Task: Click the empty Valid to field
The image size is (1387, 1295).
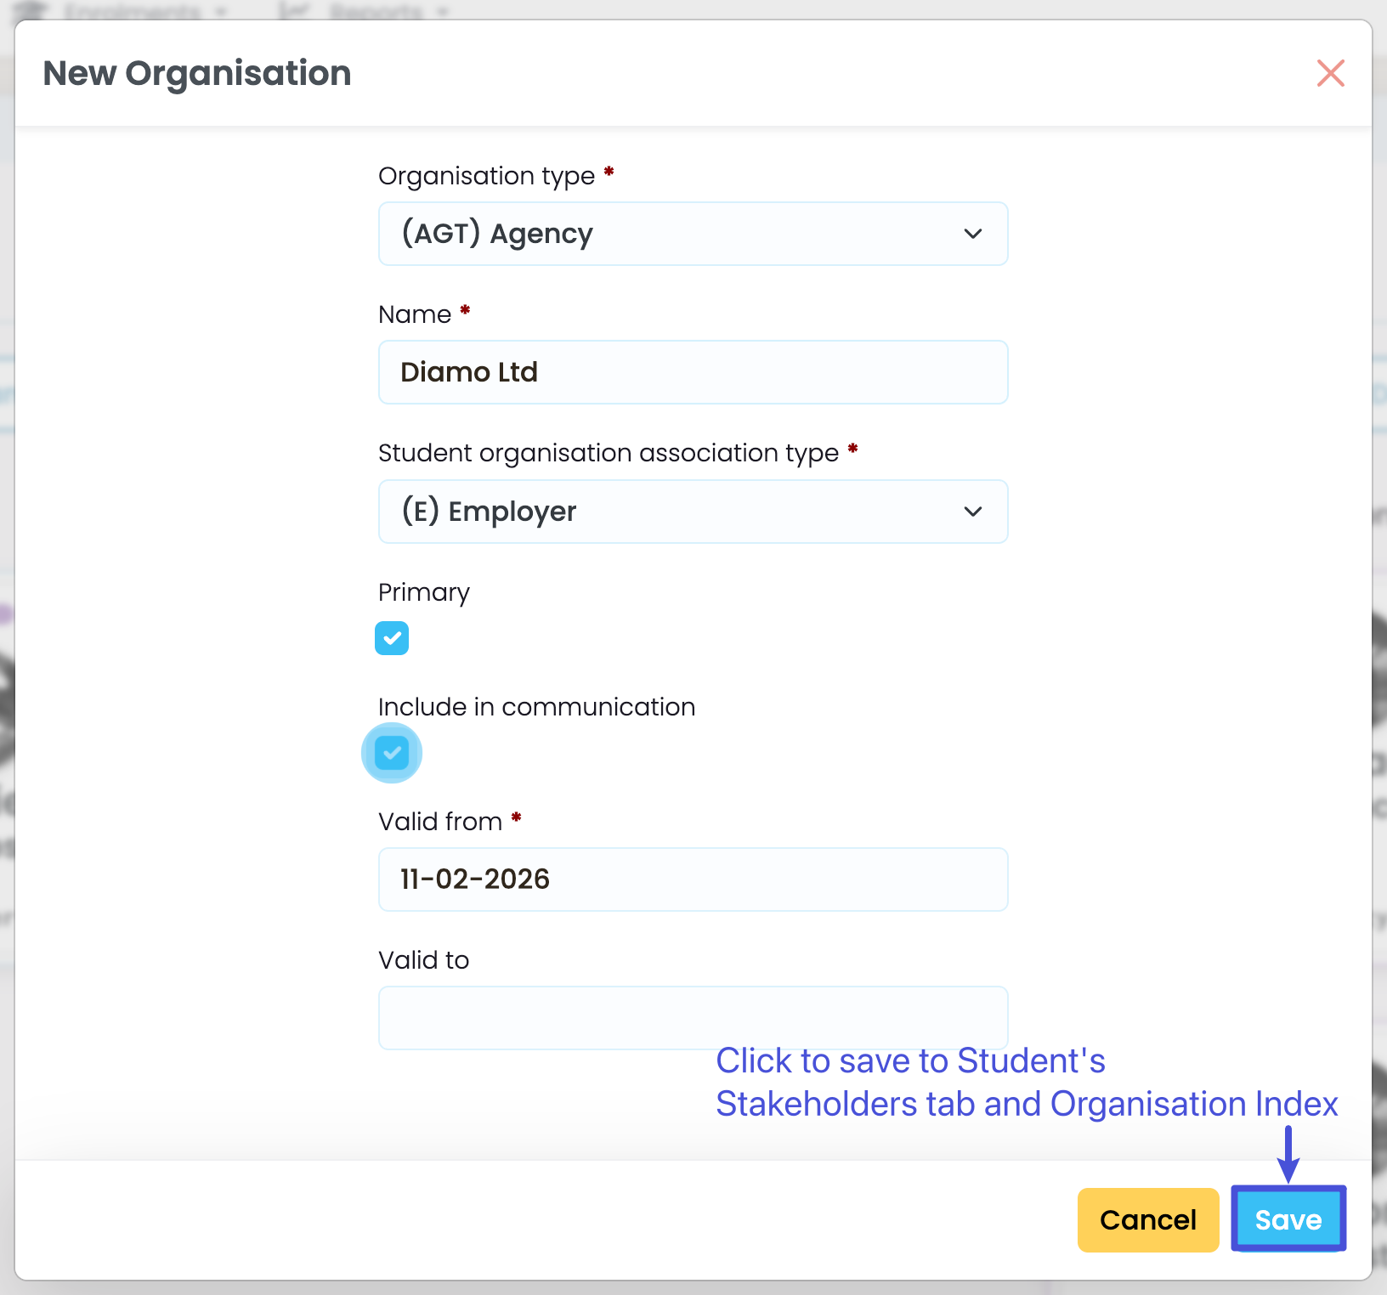Action: tap(693, 1017)
